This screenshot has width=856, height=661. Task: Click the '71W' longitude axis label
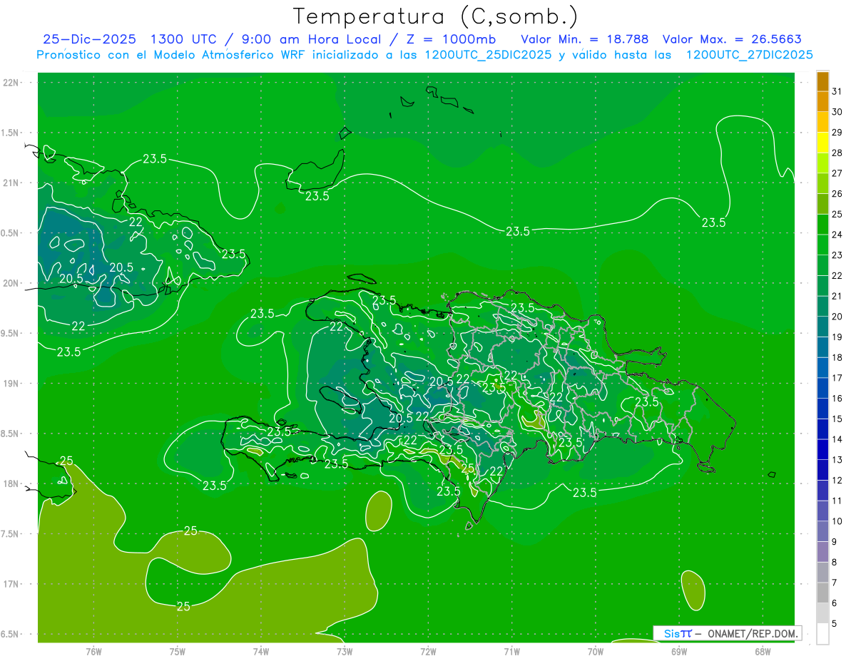(x=511, y=651)
